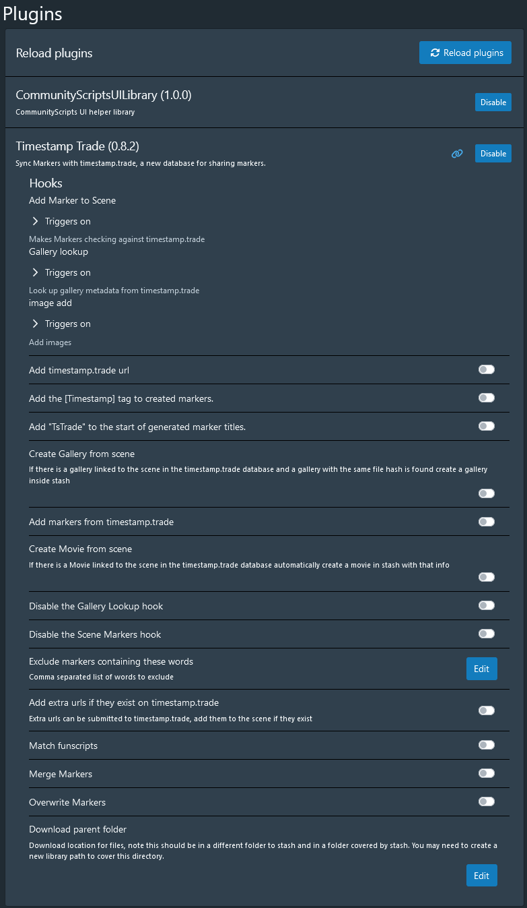Viewport: 527px width, 908px height.
Task: Click the Reload plugins button
Action: pyautogui.click(x=465, y=53)
